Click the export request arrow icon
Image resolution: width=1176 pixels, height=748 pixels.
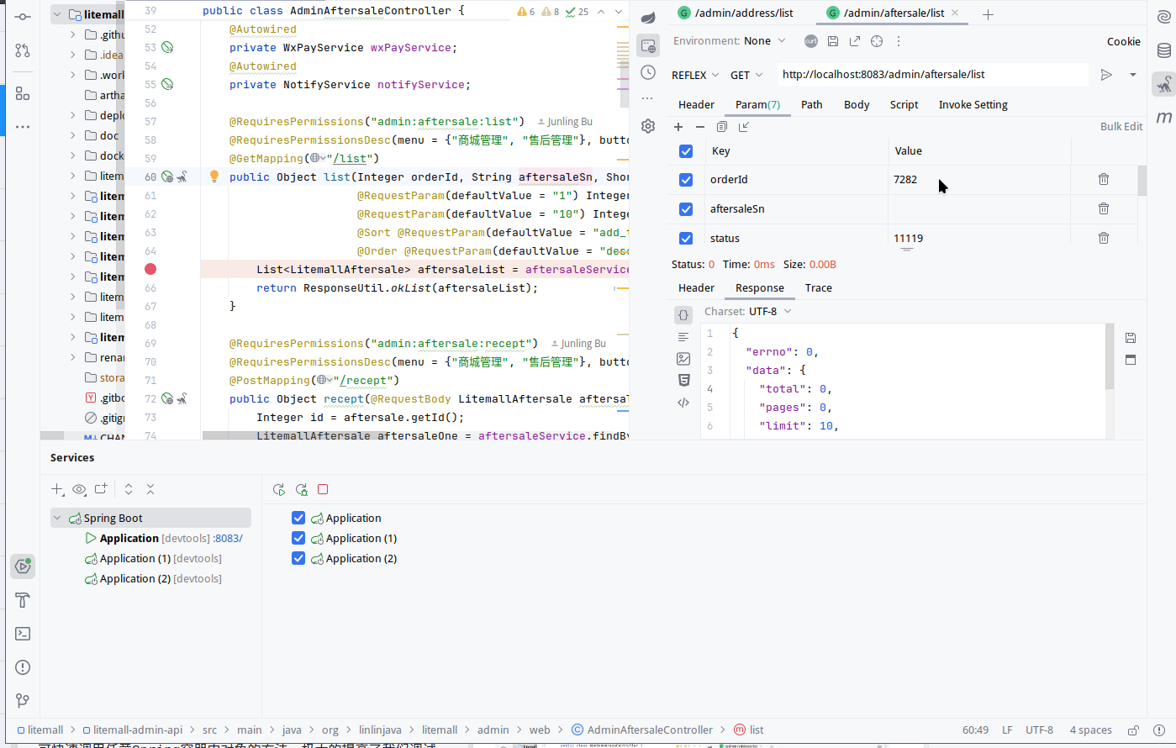coord(855,41)
